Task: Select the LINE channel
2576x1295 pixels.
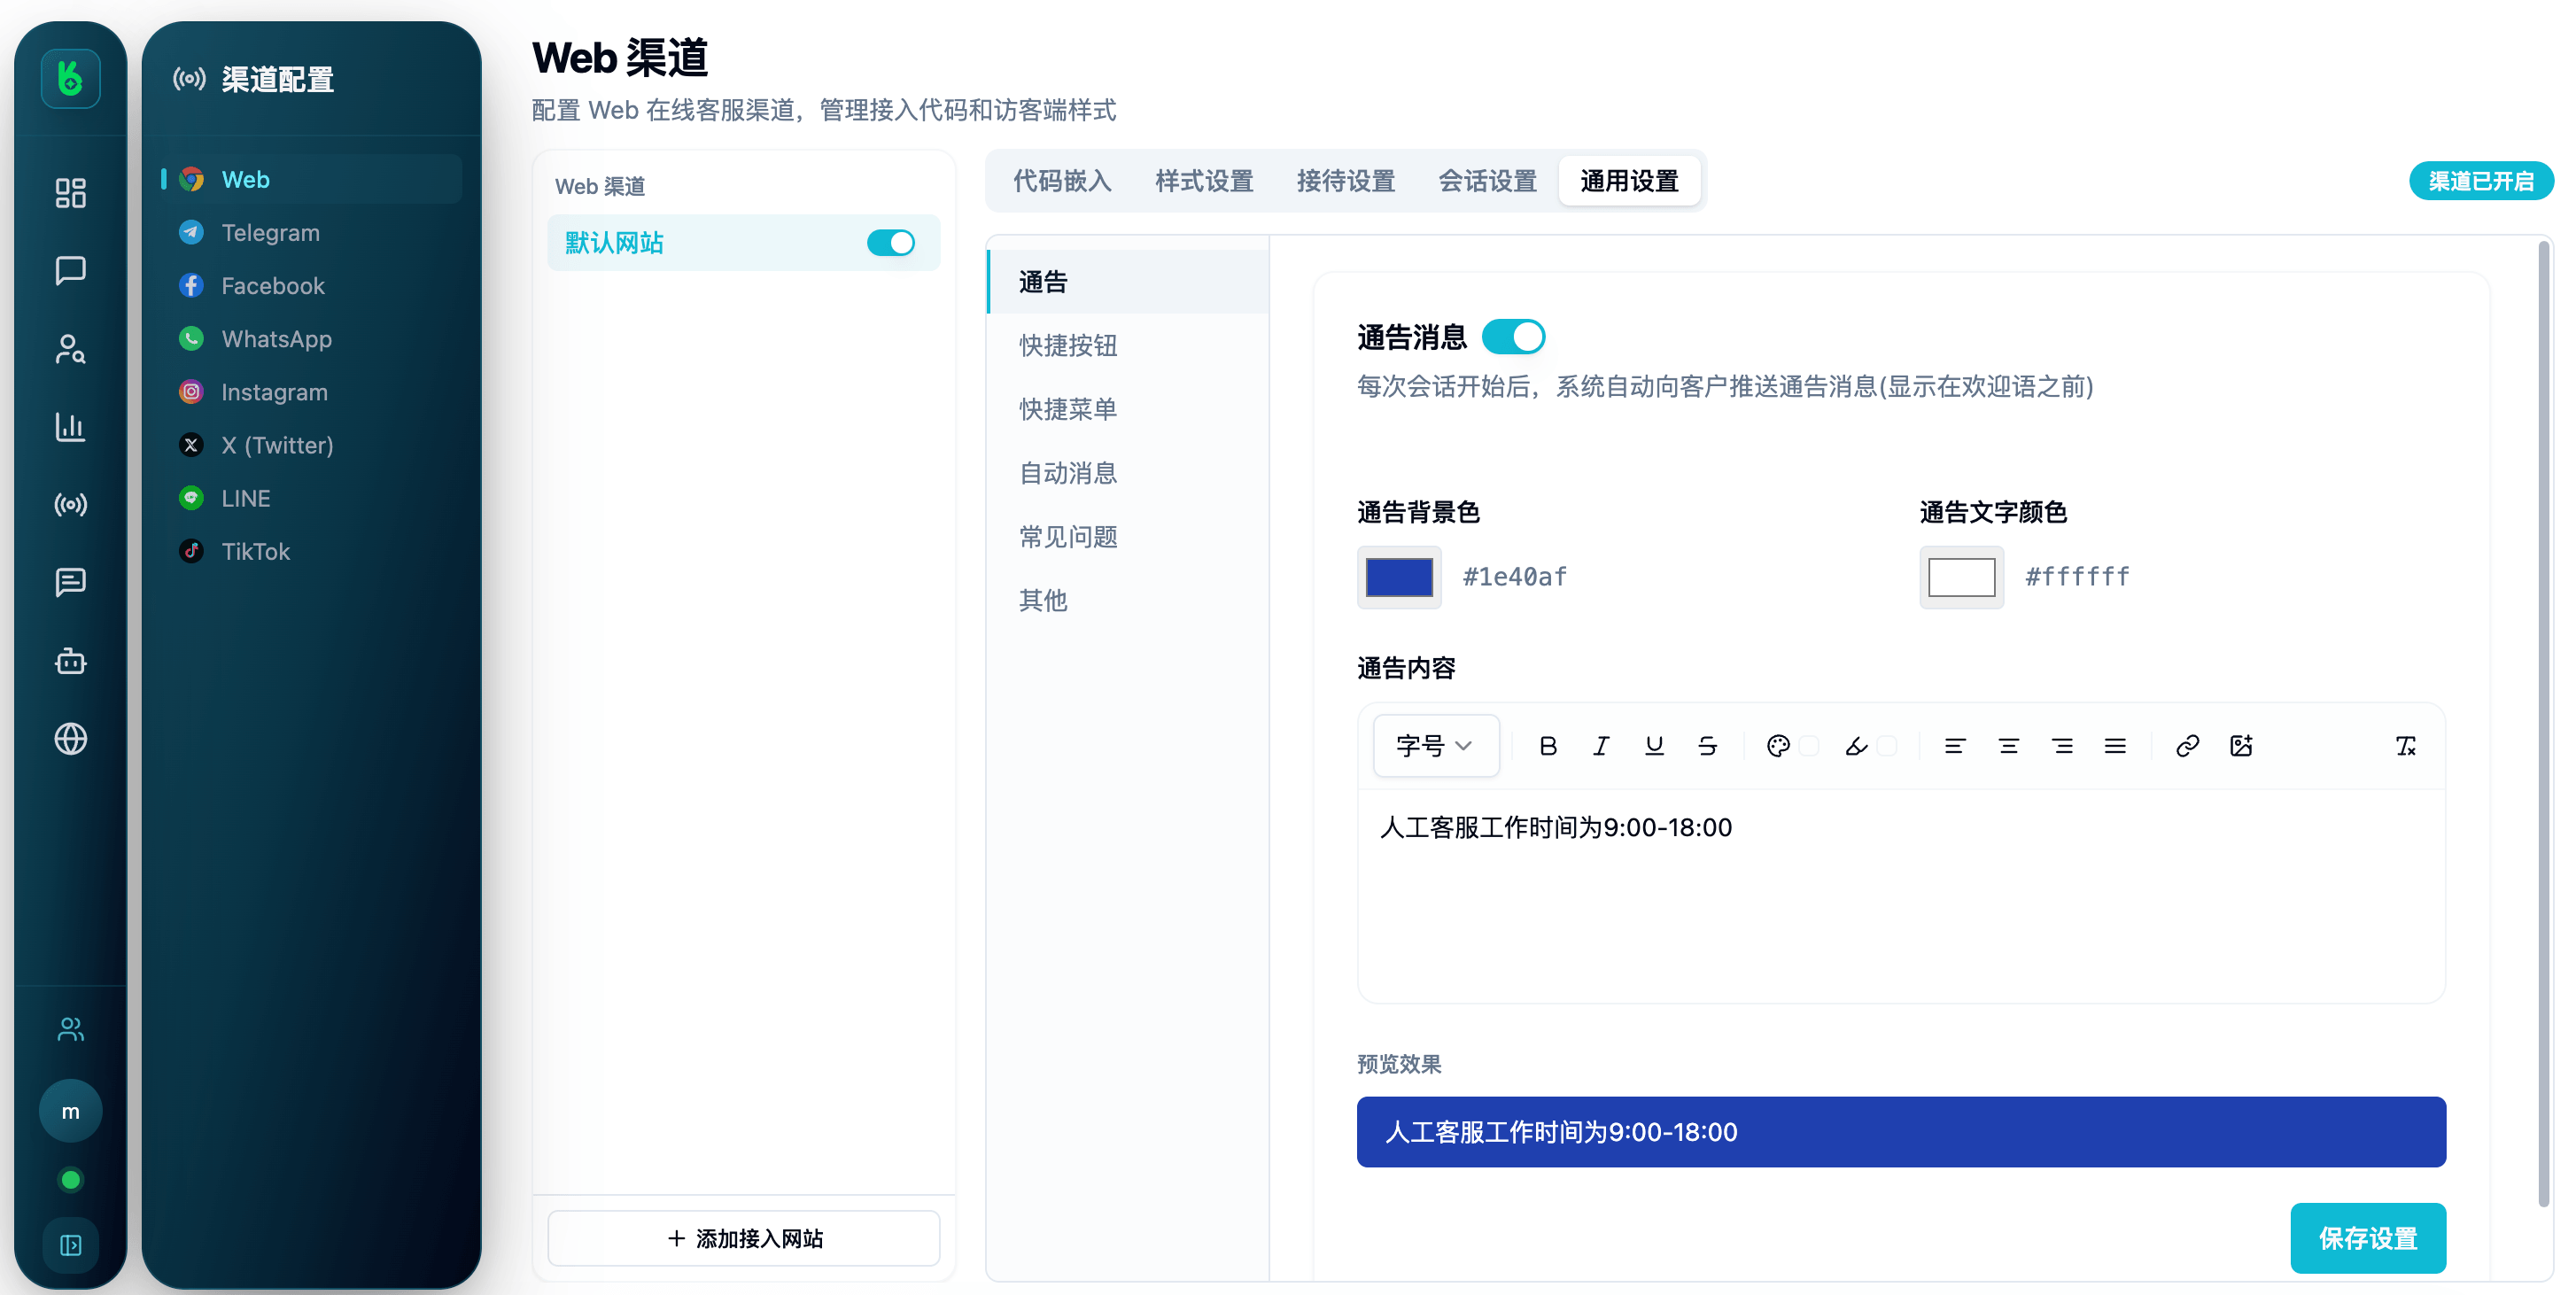Action: 310,498
